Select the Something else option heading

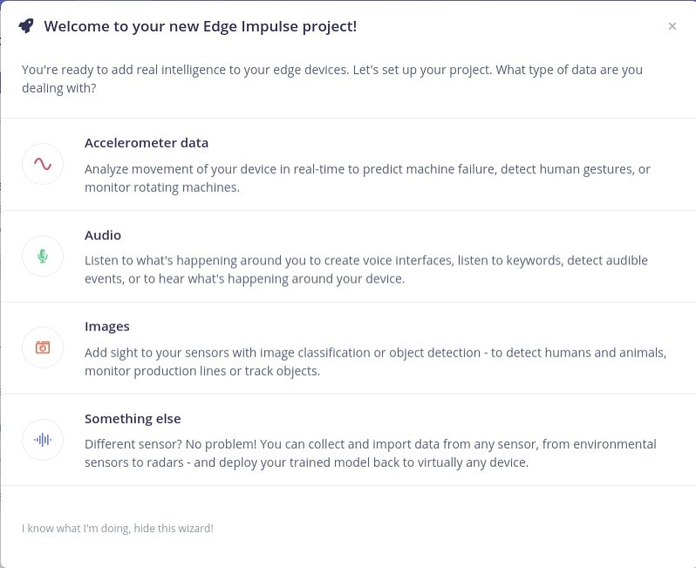tap(133, 419)
